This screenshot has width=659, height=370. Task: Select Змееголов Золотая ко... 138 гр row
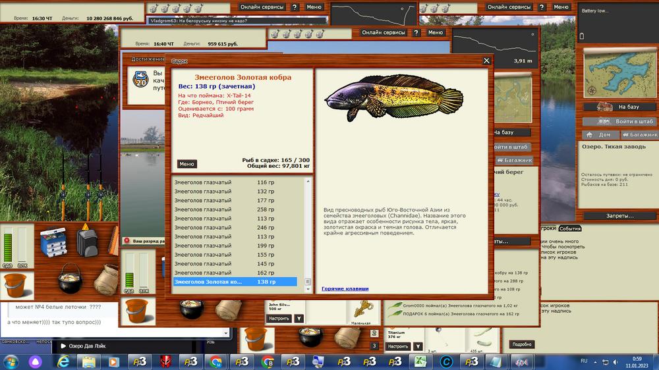coord(235,282)
